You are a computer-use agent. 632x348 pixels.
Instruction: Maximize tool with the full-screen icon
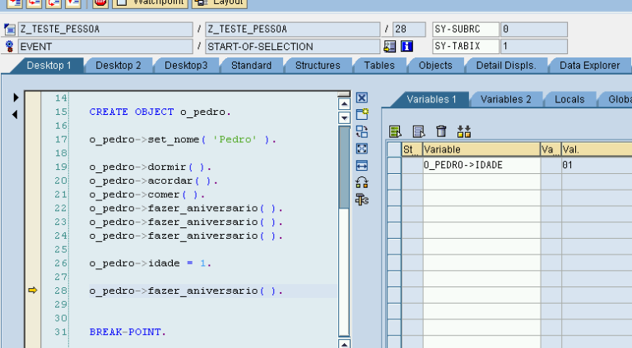(x=361, y=149)
